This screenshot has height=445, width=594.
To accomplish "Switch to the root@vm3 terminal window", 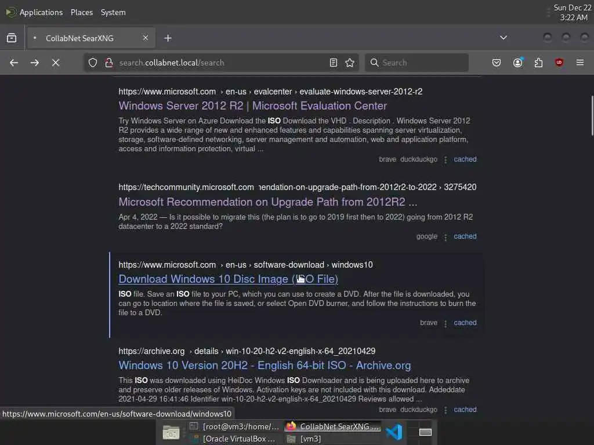I will 235,426.
